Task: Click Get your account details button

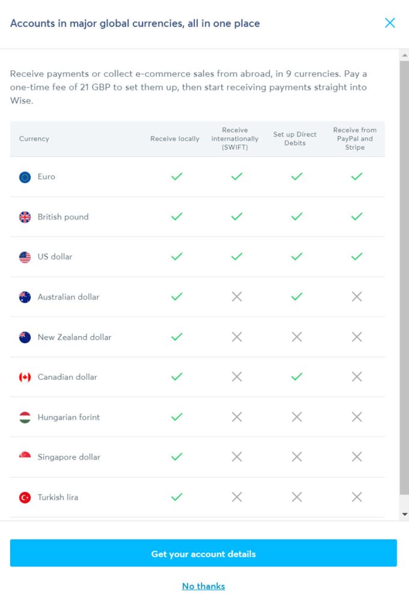Action: [x=203, y=553]
